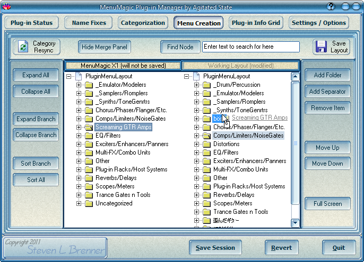Click the Quit button
This screenshot has width=364, height=262.
coord(339,248)
